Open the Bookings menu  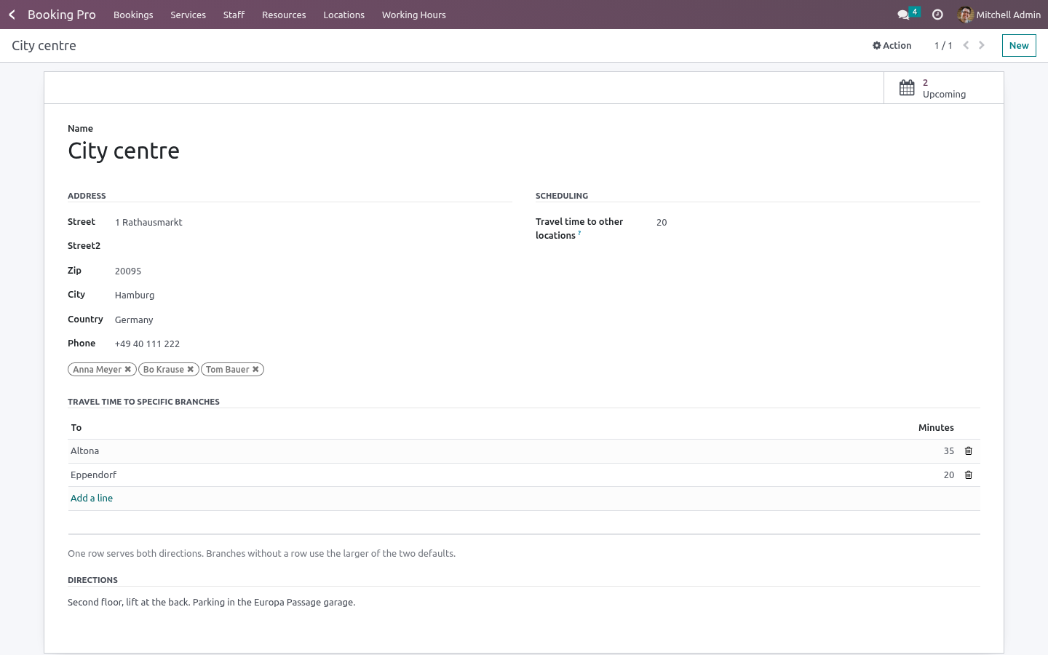pos(133,15)
